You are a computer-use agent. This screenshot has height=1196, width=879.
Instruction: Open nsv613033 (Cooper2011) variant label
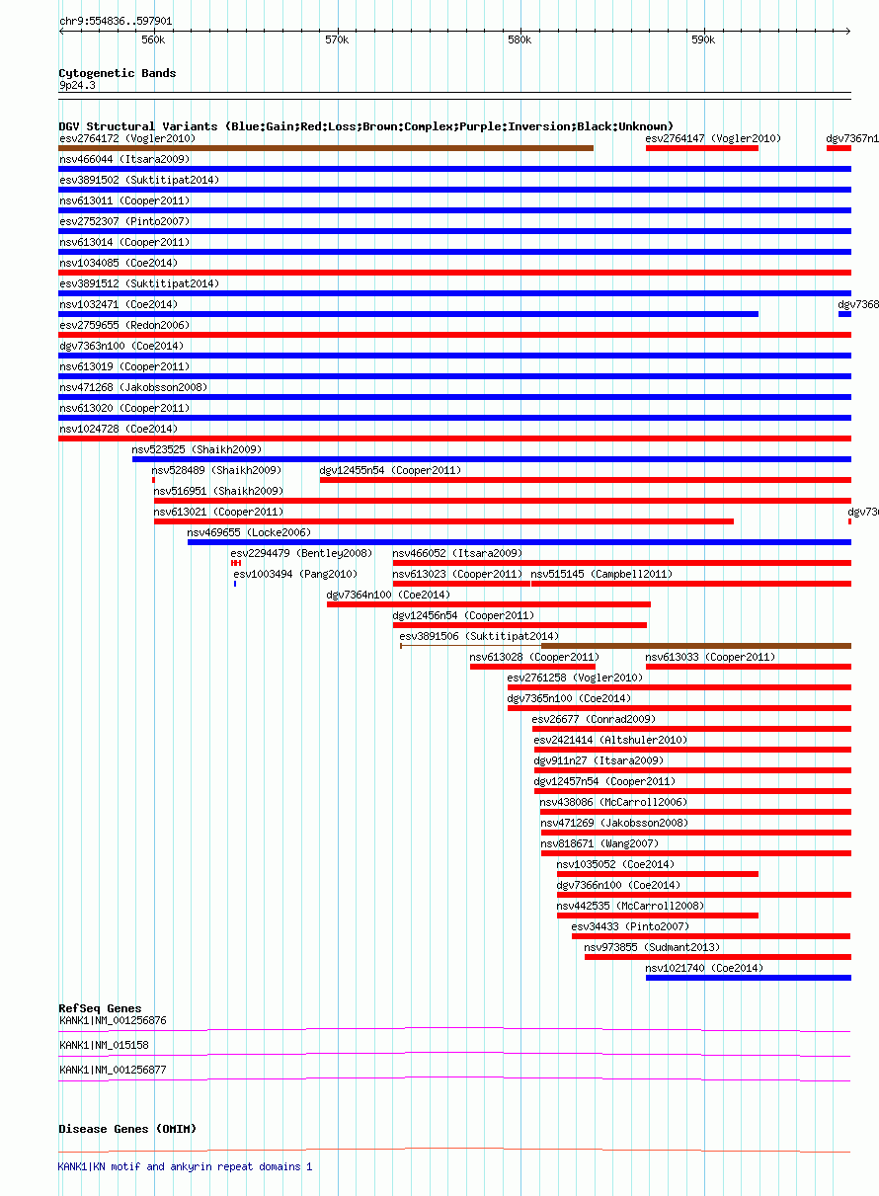click(710, 657)
